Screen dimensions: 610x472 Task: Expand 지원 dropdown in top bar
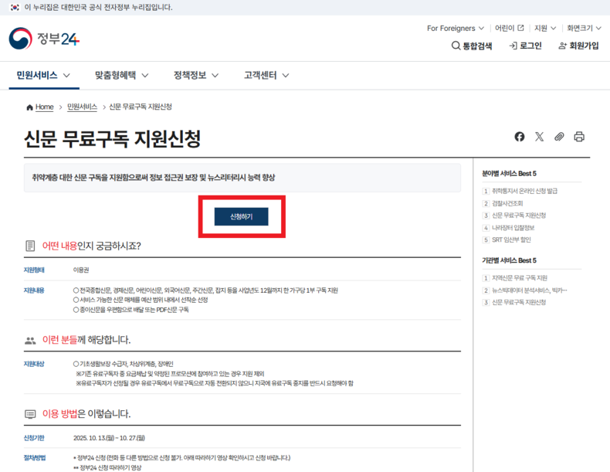click(x=545, y=28)
